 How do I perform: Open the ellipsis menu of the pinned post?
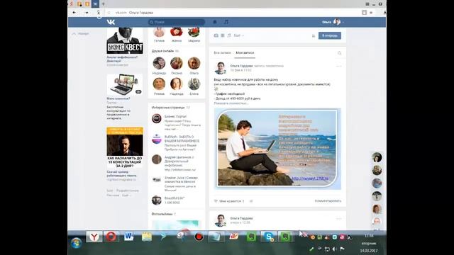click(338, 66)
